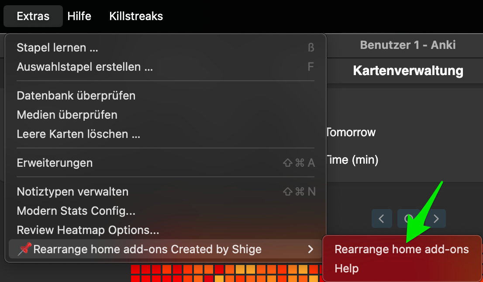Launch Modern Stats Config...
483x282 pixels.
coord(76,211)
